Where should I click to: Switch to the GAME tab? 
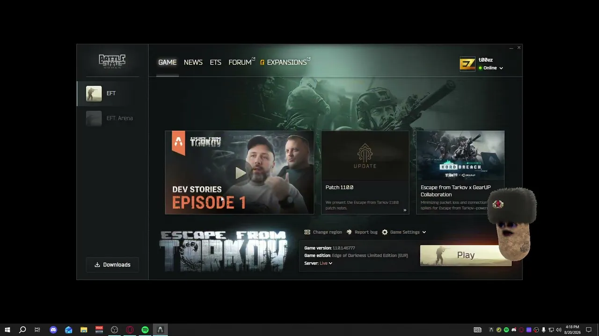[167, 63]
